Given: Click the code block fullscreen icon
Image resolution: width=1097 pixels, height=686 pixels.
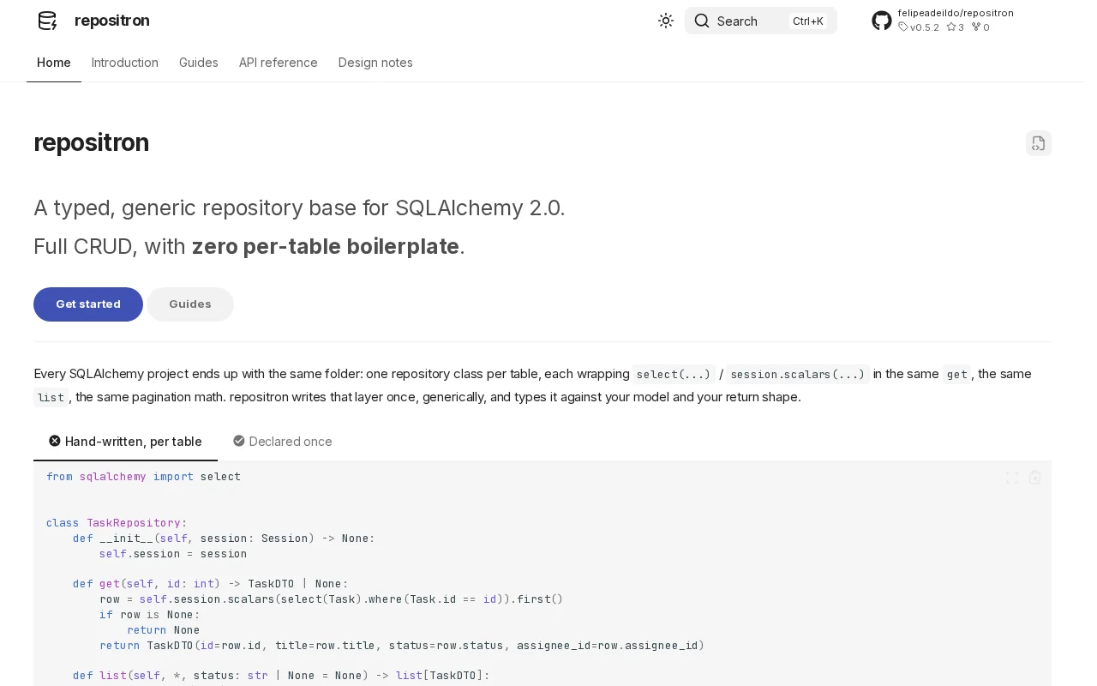Looking at the screenshot, I should [1012, 478].
